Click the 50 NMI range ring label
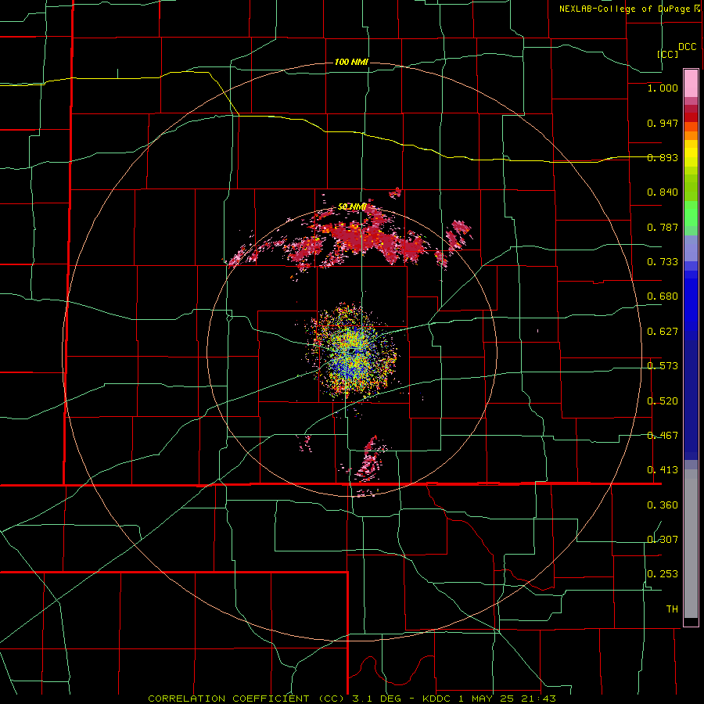 point(352,207)
